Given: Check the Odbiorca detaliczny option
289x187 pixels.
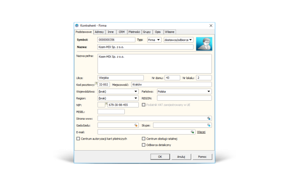Looking at the screenshot, I should (x=143, y=145).
